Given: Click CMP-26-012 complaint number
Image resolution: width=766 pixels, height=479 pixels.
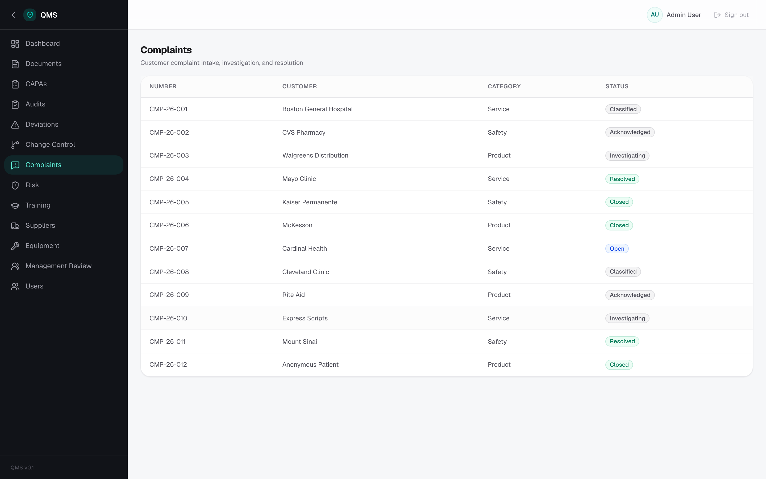Looking at the screenshot, I should 168,365.
